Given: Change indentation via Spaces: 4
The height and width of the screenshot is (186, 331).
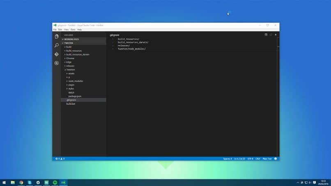Looking at the screenshot, I should (228, 159).
